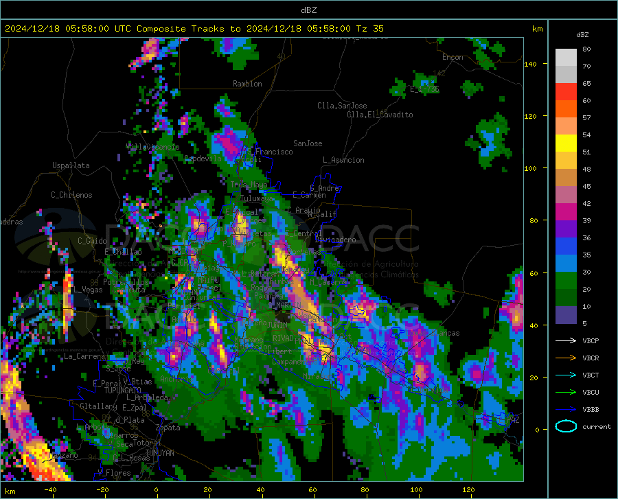Click the white VBCP arrow in legend
Image resolution: width=618 pixels, height=499 pixels.
(566, 340)
